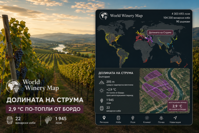Click the grape icon next to 1 945 лозя in panel
The image size is (199, 133).
(x=102, y=101)
